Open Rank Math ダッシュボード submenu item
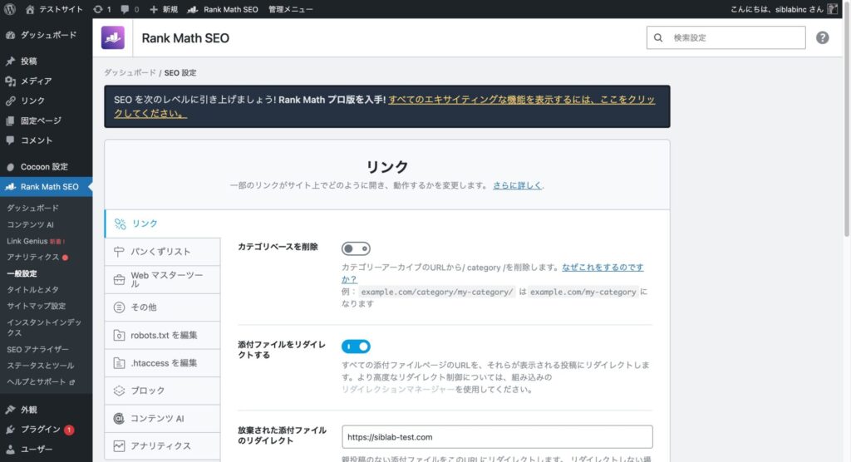Viewport: 851px width, 462px height. [x=32, y=208]
